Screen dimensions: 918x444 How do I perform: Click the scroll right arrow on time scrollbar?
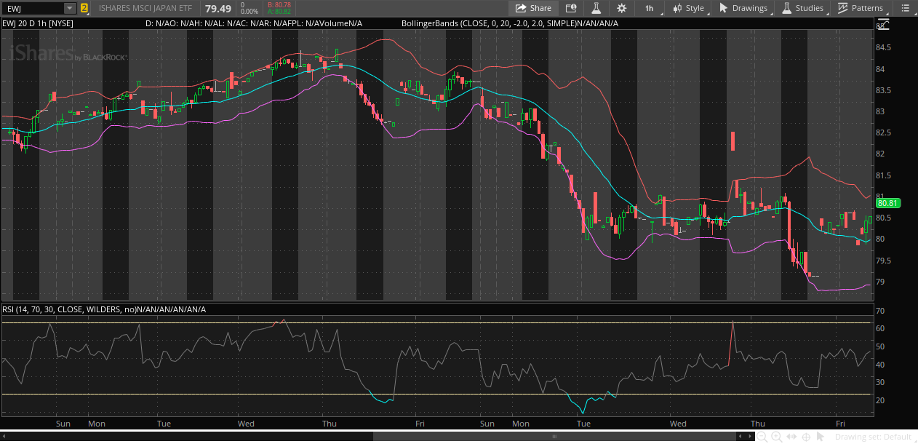coord(750,437)
